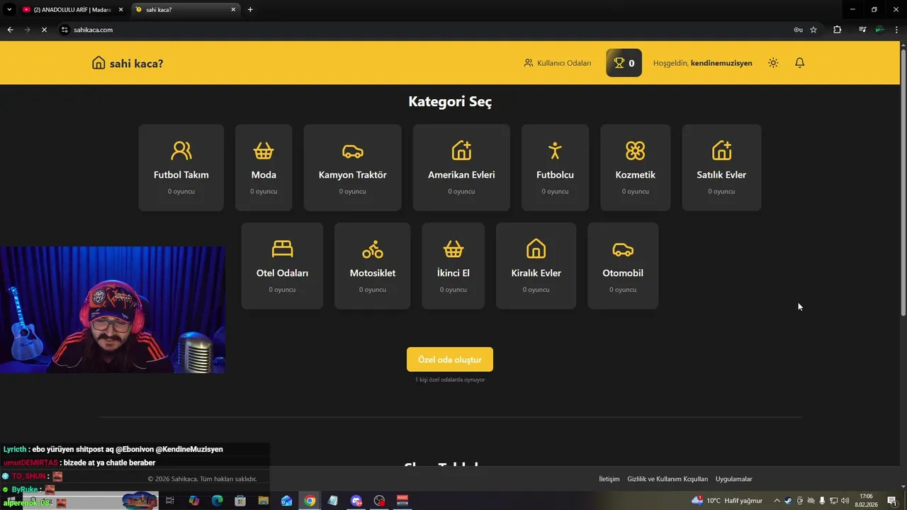
Task: Select the Futbol Takım category label
Action: [x=181, y=175]
